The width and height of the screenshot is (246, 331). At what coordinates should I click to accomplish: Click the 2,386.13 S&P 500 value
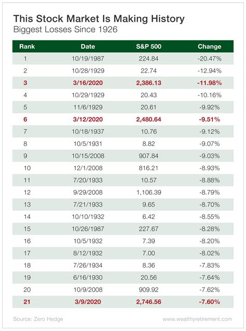[x=149, y=83]
